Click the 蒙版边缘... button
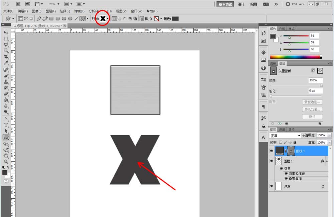 click(312, 102)
